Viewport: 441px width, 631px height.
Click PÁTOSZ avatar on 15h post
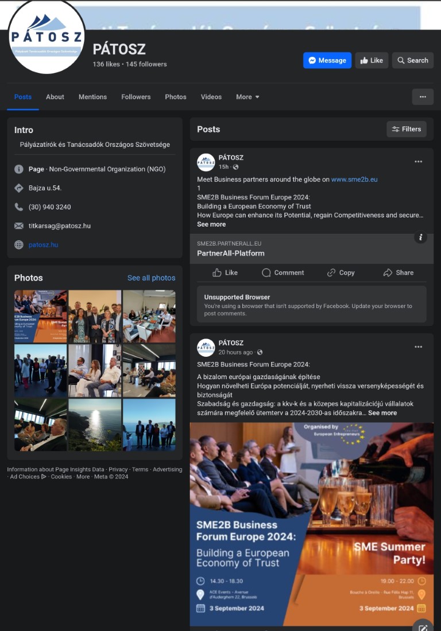[x=206, y=162]
